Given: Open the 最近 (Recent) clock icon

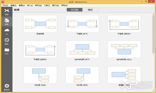Looking at the screenshot, I should point(7,40).
